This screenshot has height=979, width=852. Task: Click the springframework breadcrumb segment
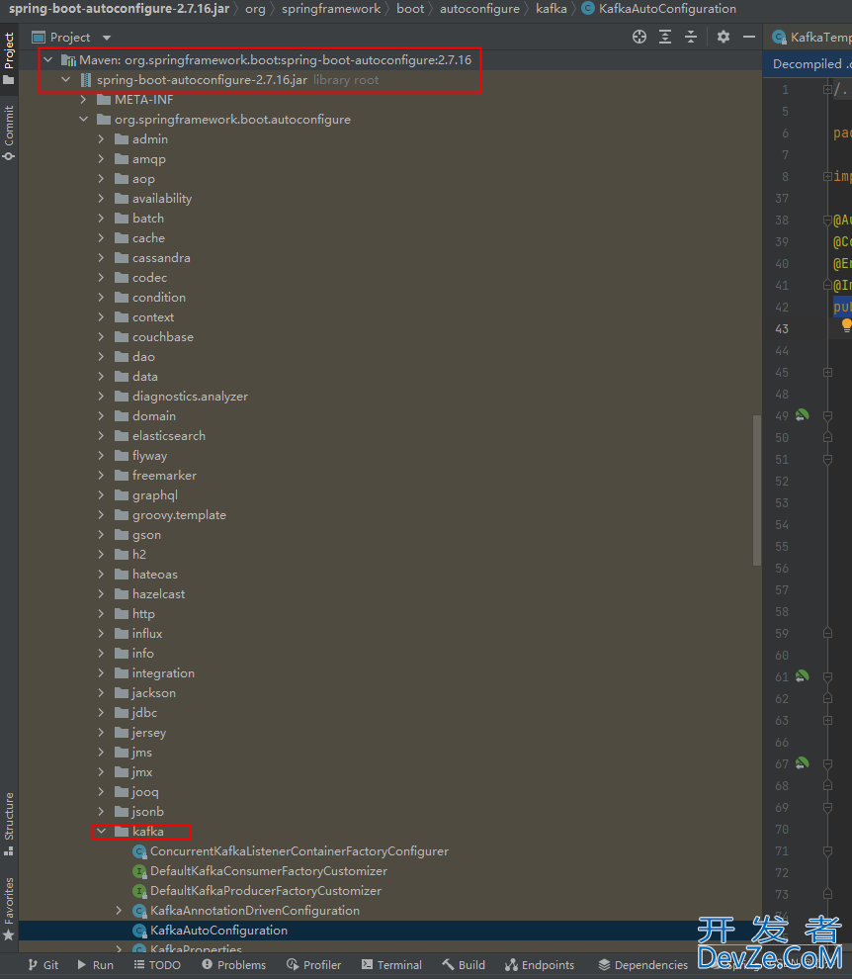click(x=331, y=9)
